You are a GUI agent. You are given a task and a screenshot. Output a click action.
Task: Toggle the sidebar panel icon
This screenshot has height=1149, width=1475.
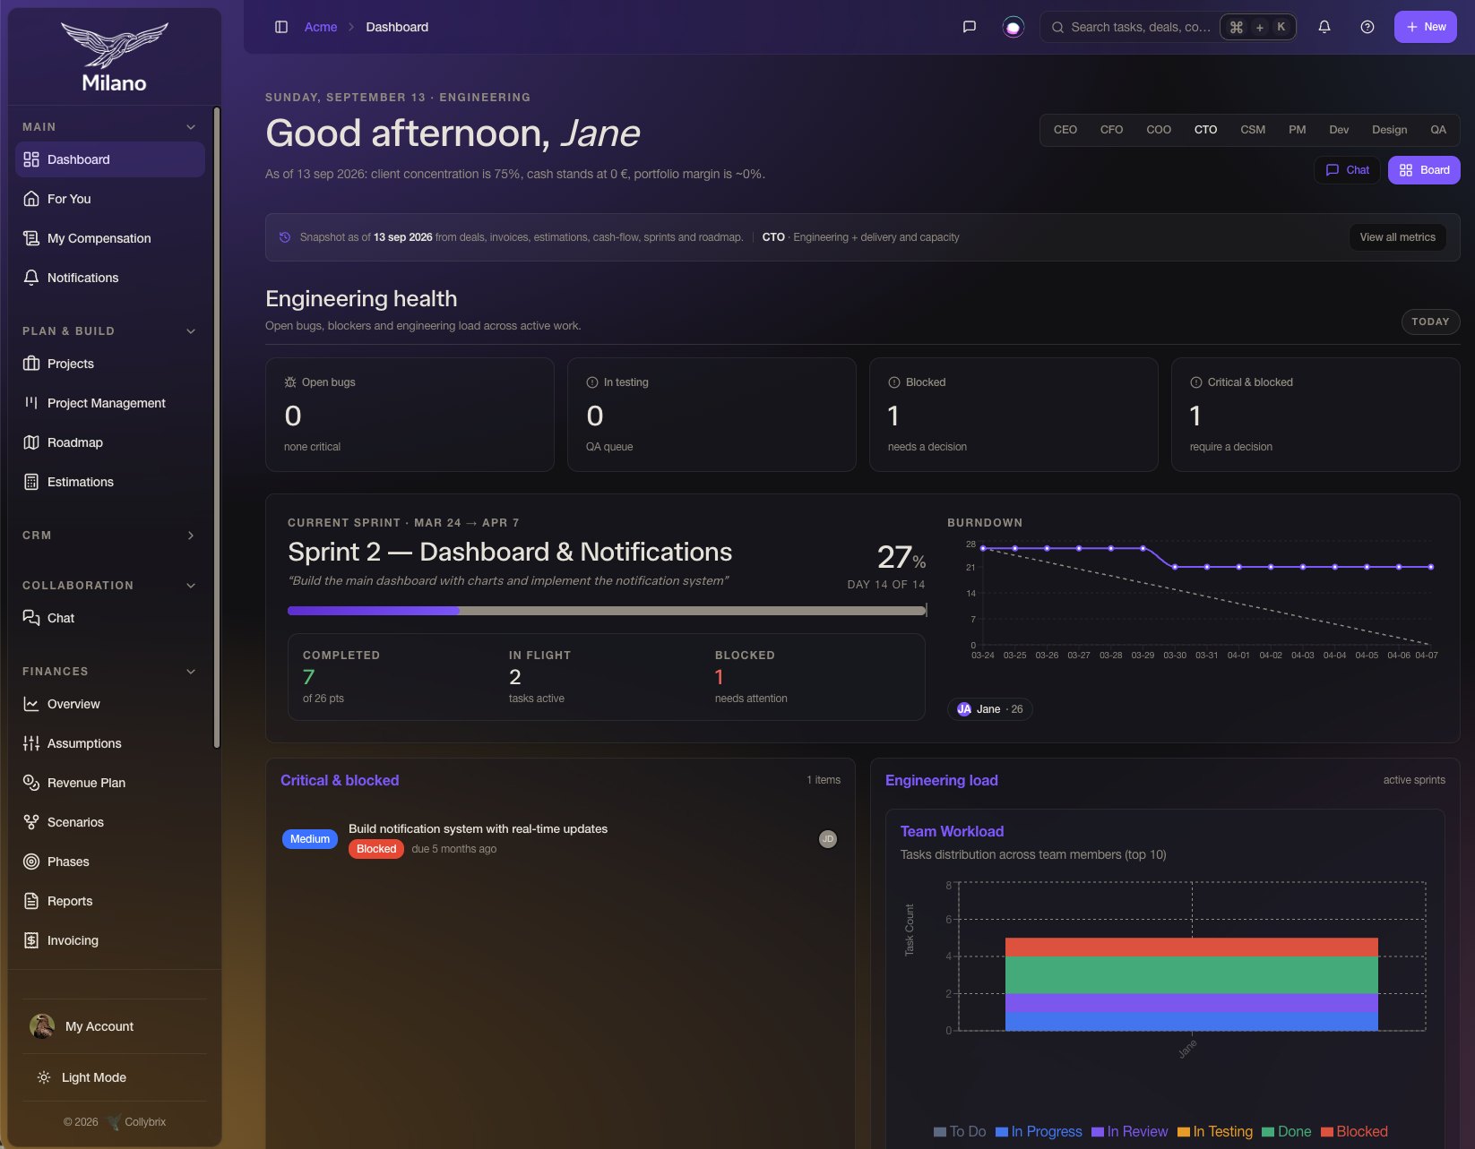point(281,27)
